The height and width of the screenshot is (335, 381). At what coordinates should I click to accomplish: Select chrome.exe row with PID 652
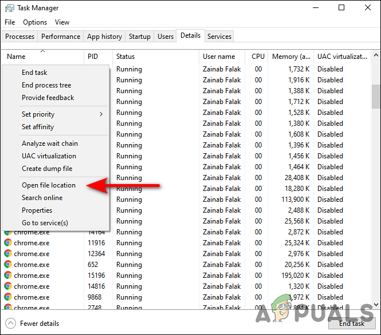tap(186, 265)
